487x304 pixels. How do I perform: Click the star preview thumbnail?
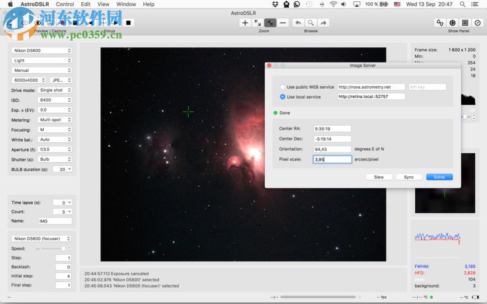445,183
